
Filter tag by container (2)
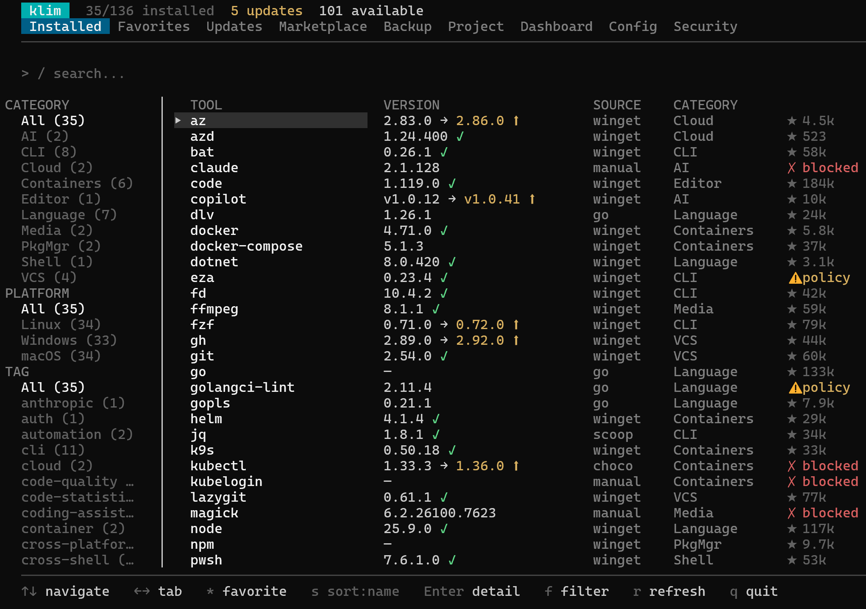(73, 529)
